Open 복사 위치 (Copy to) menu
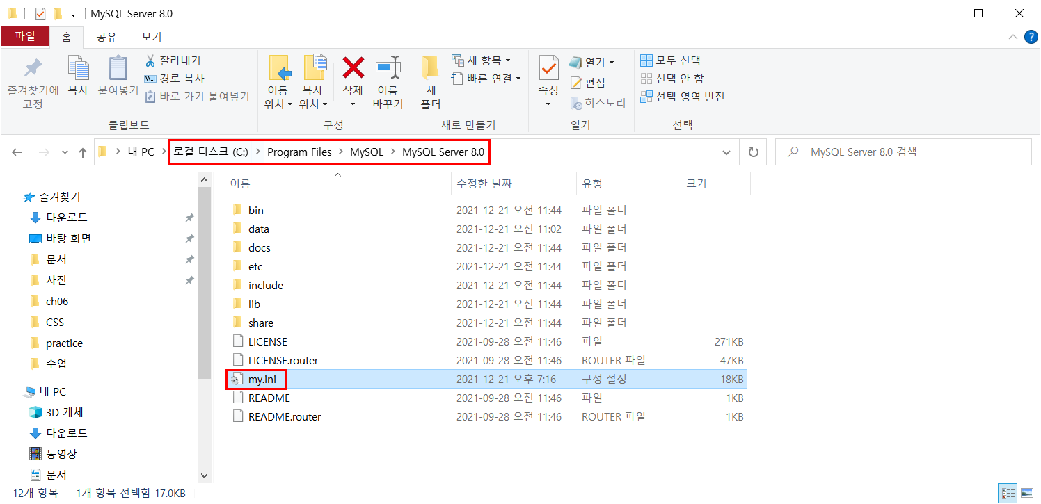Image resolution: width=1041 pixels, height=504 pixels. click(313, 82)
